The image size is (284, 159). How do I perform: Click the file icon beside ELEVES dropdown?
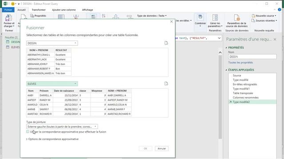pyautogui.click(x=166, y=83)
